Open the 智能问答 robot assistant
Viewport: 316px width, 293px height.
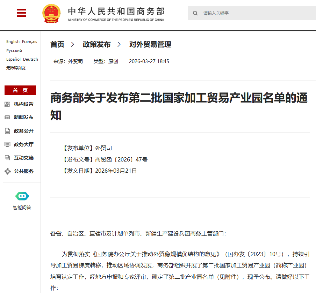[22, 196]
